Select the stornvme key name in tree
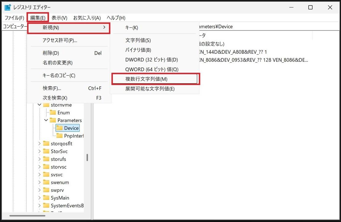Image resolution: width=341 pixels, height=222 pixels. [61, 105]
